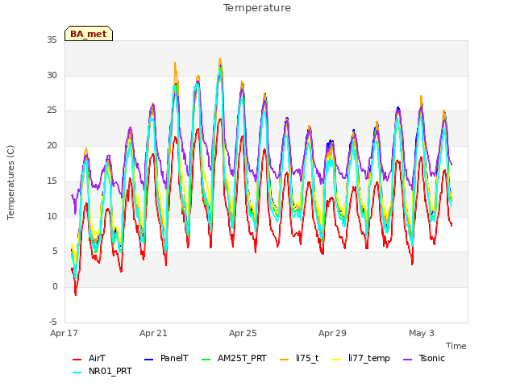
Task: Toggle the AM25T_PRT series legend label
Action: click(242, 358)
